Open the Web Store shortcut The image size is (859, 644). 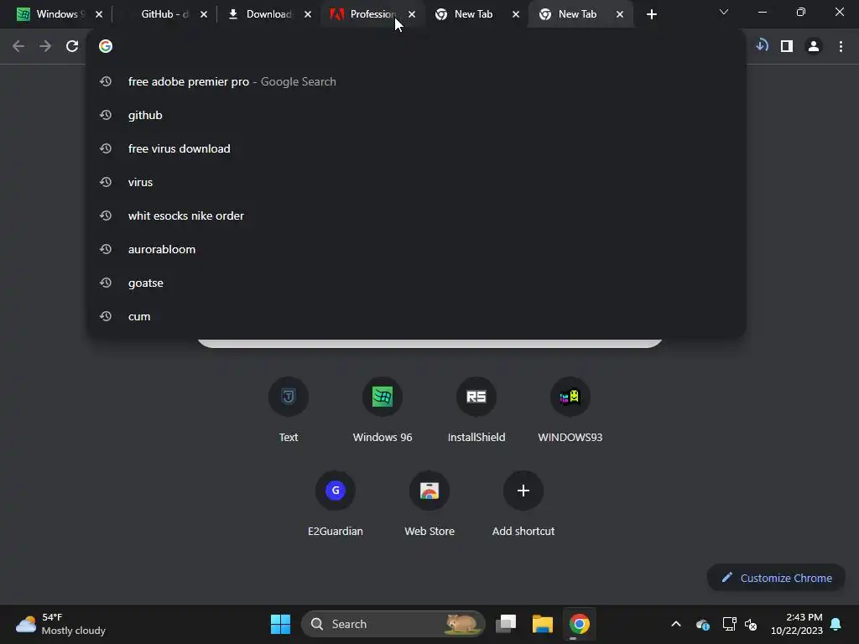coord(429,504)
